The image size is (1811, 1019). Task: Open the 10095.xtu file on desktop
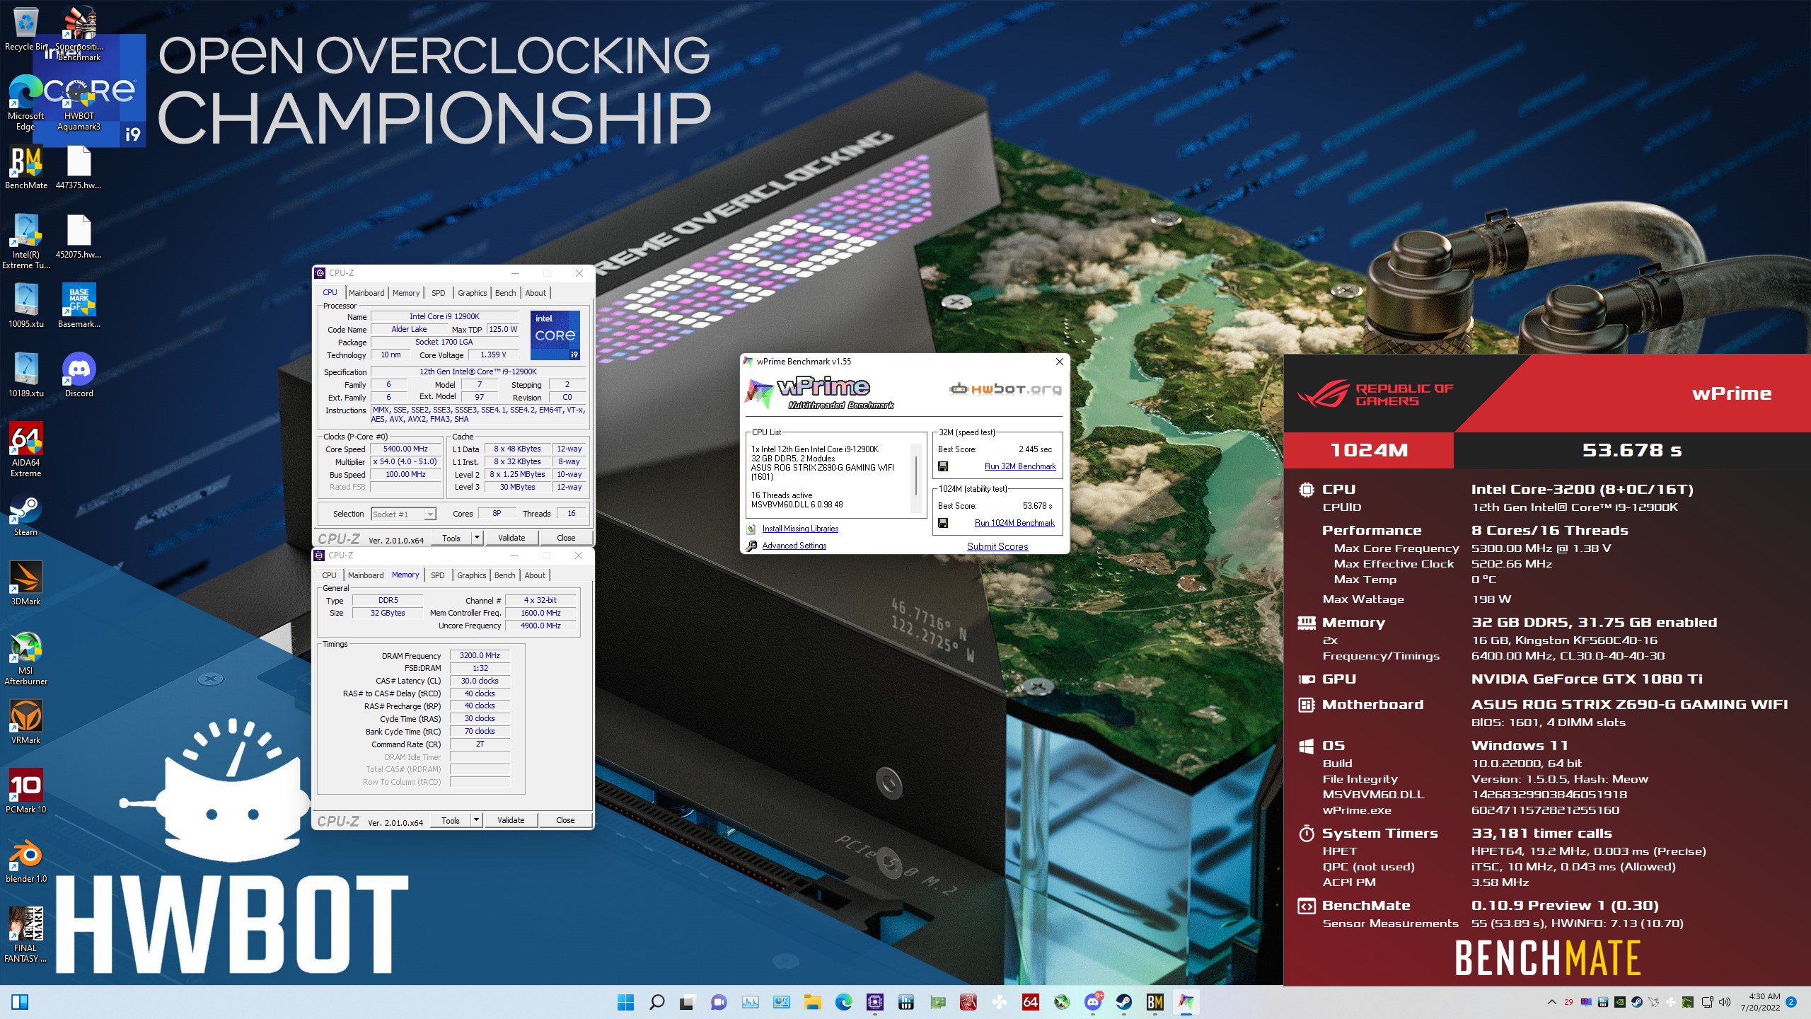click(x=26, y=306)
